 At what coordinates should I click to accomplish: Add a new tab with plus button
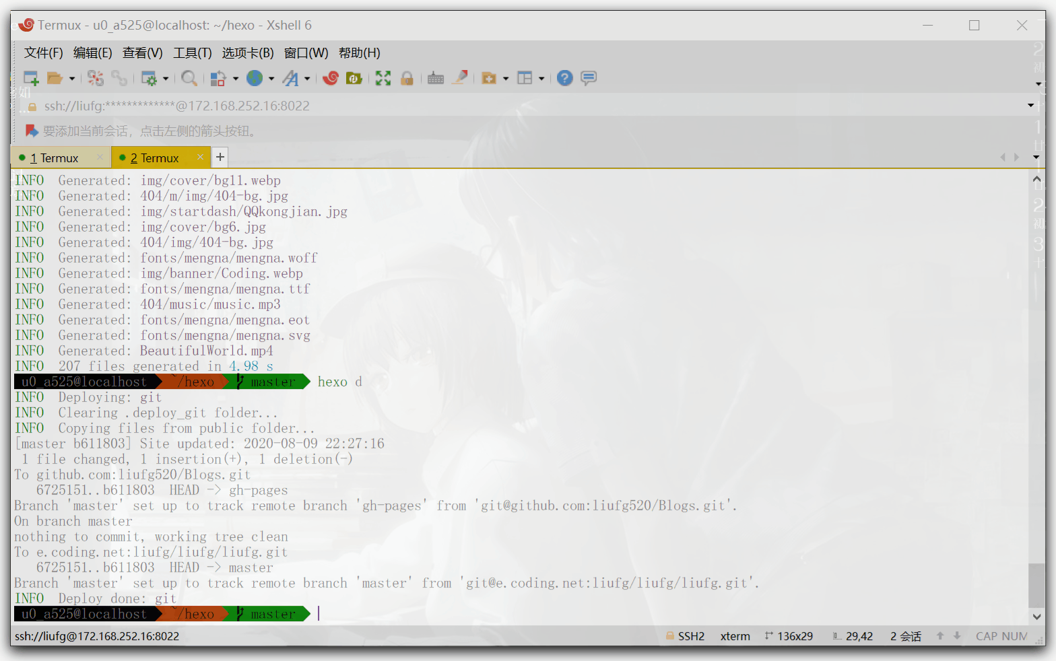tap(220, 158)
